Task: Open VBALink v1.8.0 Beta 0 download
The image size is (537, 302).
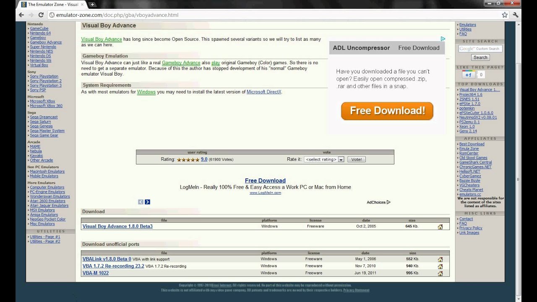Action: pos(107,259)
